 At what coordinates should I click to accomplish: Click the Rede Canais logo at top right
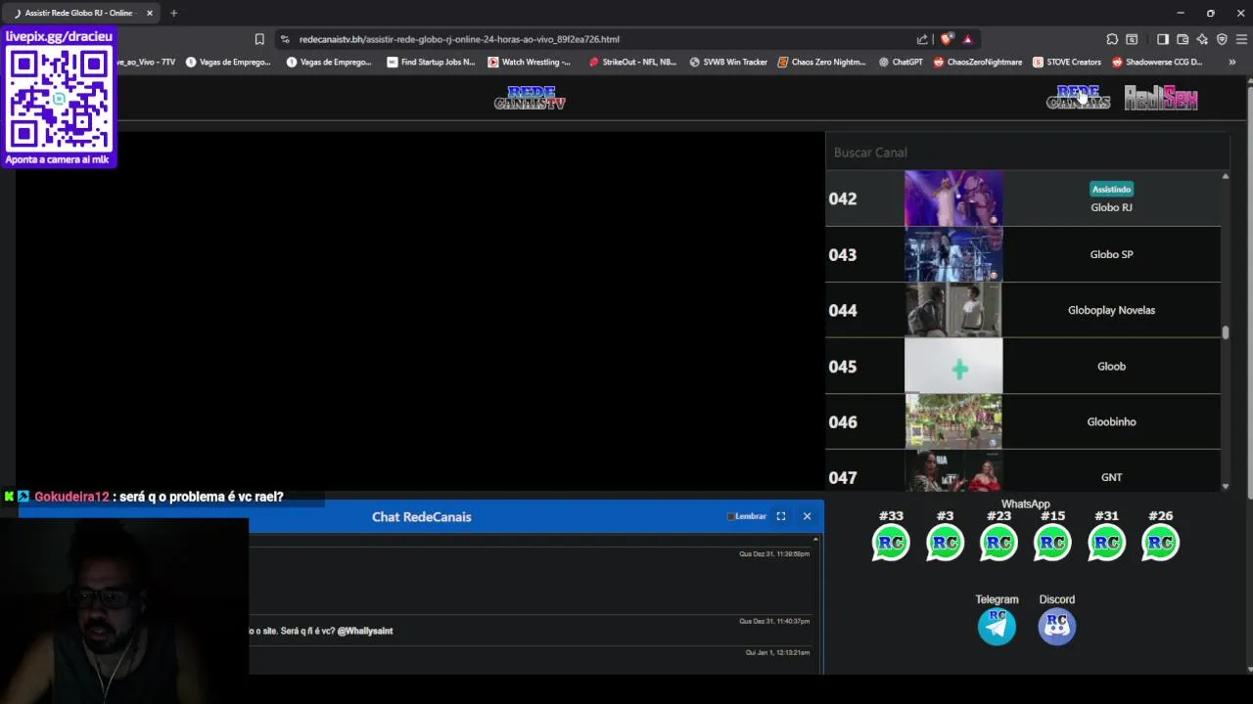[x=1078, y=98]
